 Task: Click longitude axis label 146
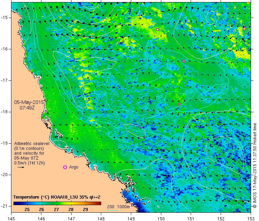coord(41,219)
